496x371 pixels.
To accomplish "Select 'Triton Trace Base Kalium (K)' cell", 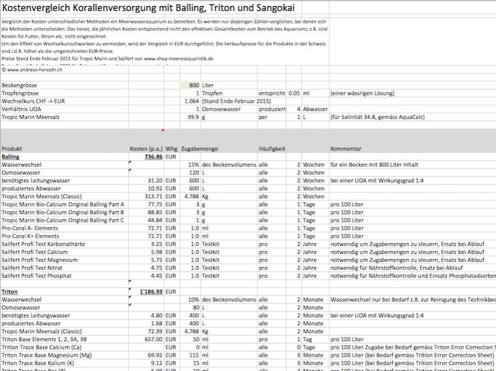I will coord(38,363).
